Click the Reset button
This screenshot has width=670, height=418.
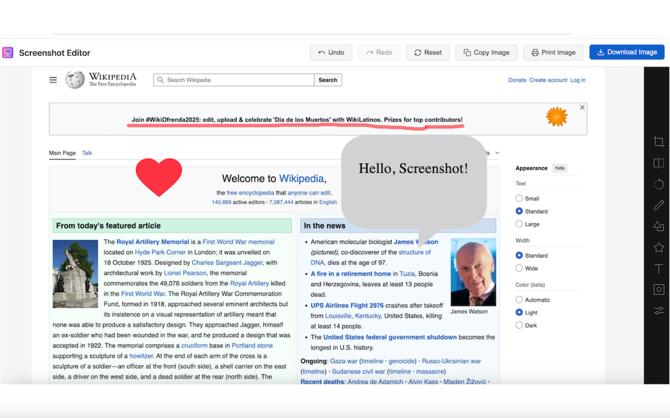pos(428,52)
